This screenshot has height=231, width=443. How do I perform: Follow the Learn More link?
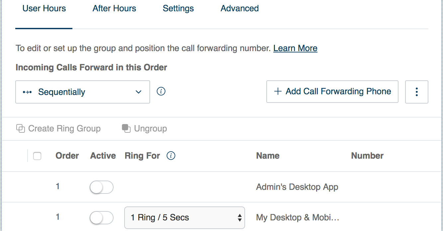tap(295, 48)
